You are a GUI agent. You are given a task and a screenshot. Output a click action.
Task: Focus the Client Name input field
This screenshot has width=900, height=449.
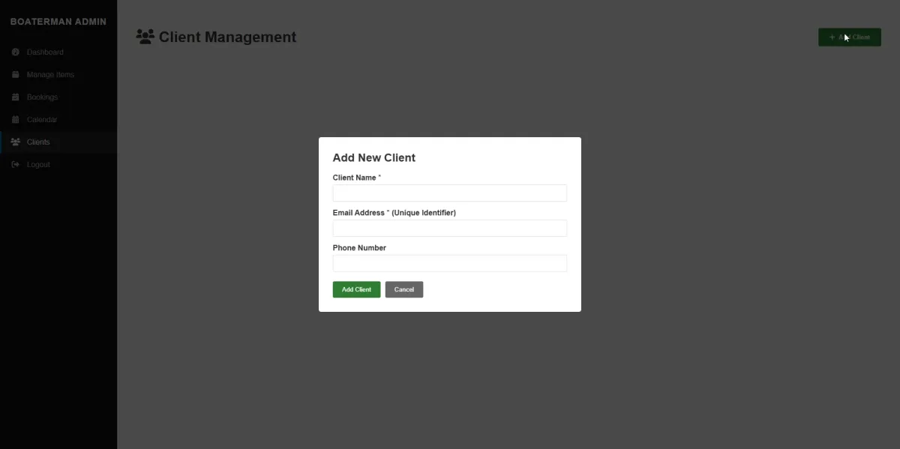click(449, 193)
